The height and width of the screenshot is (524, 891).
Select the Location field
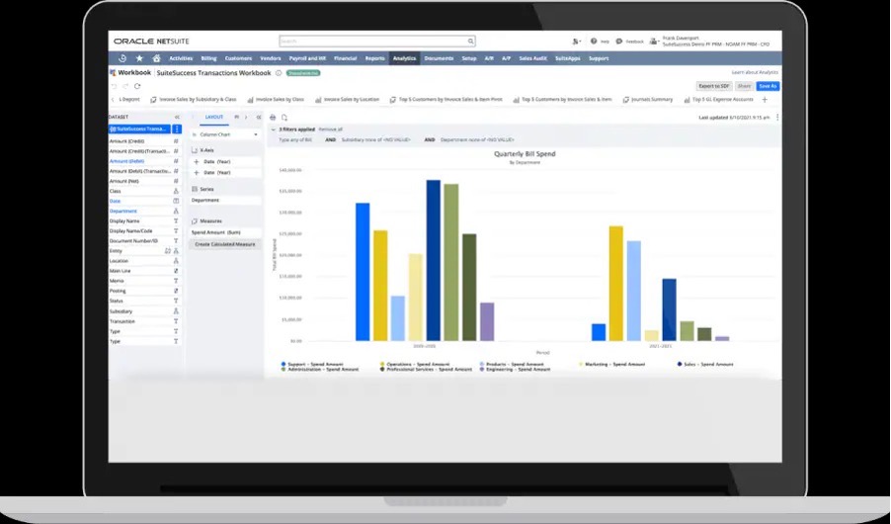119,261
